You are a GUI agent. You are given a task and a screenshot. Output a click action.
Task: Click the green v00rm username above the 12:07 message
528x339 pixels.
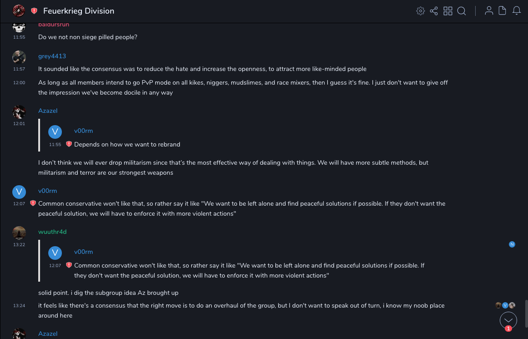point(47,191)
